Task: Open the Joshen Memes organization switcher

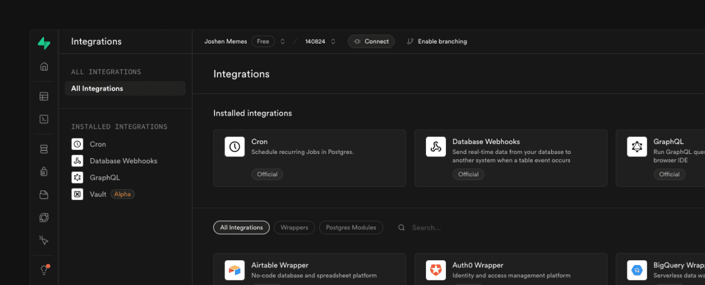Action: tap(283, 42)
